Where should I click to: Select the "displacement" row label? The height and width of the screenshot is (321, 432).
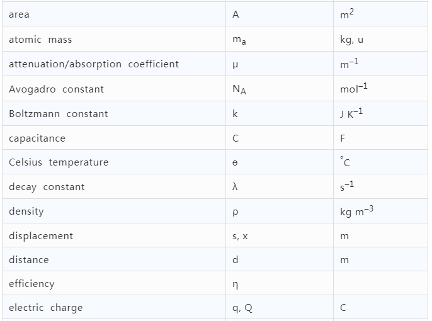pos(41,236)
